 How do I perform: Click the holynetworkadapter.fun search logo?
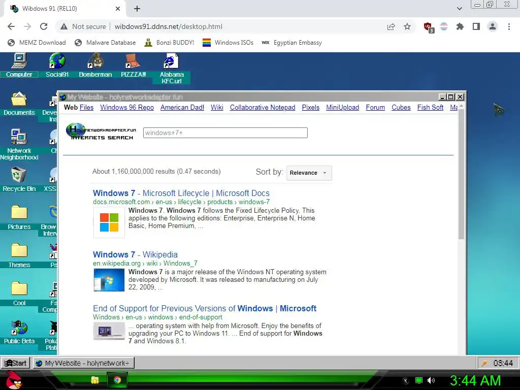pyautogui.click(x=101, y=132)
